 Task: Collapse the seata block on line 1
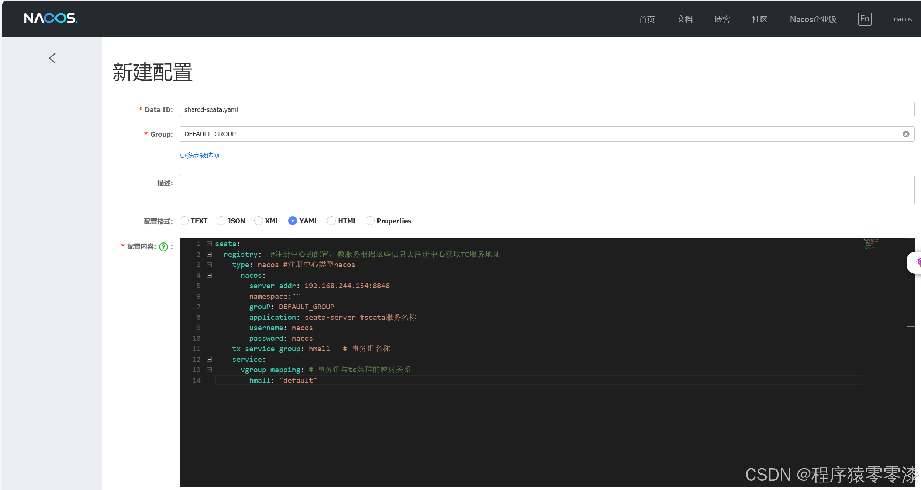tap(209, 244)
